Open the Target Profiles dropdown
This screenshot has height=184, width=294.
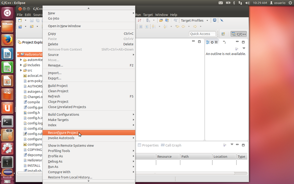pos(207,20)
